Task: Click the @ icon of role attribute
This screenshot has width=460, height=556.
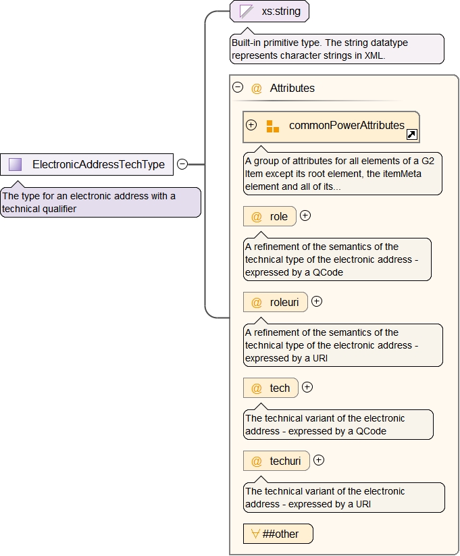Action: tap(257, 217)
